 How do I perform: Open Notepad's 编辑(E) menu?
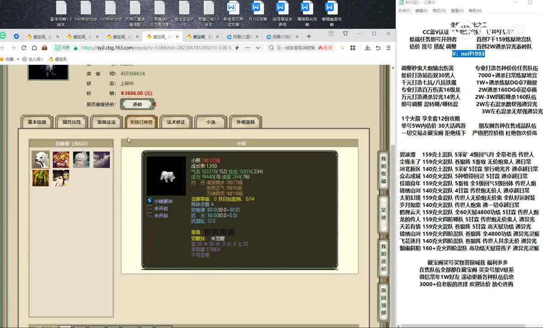[421, 10]
